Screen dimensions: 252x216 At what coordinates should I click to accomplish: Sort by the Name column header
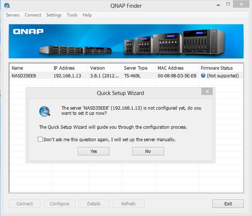pos(30,68)
